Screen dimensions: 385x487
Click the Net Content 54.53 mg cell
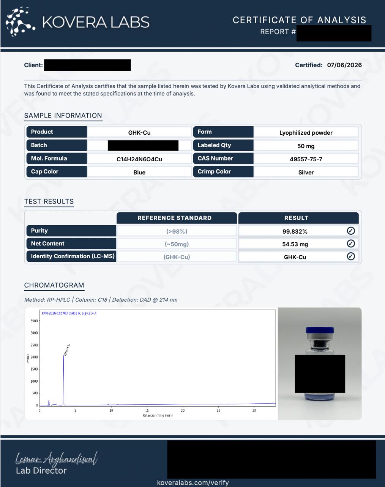click(295, 244)
